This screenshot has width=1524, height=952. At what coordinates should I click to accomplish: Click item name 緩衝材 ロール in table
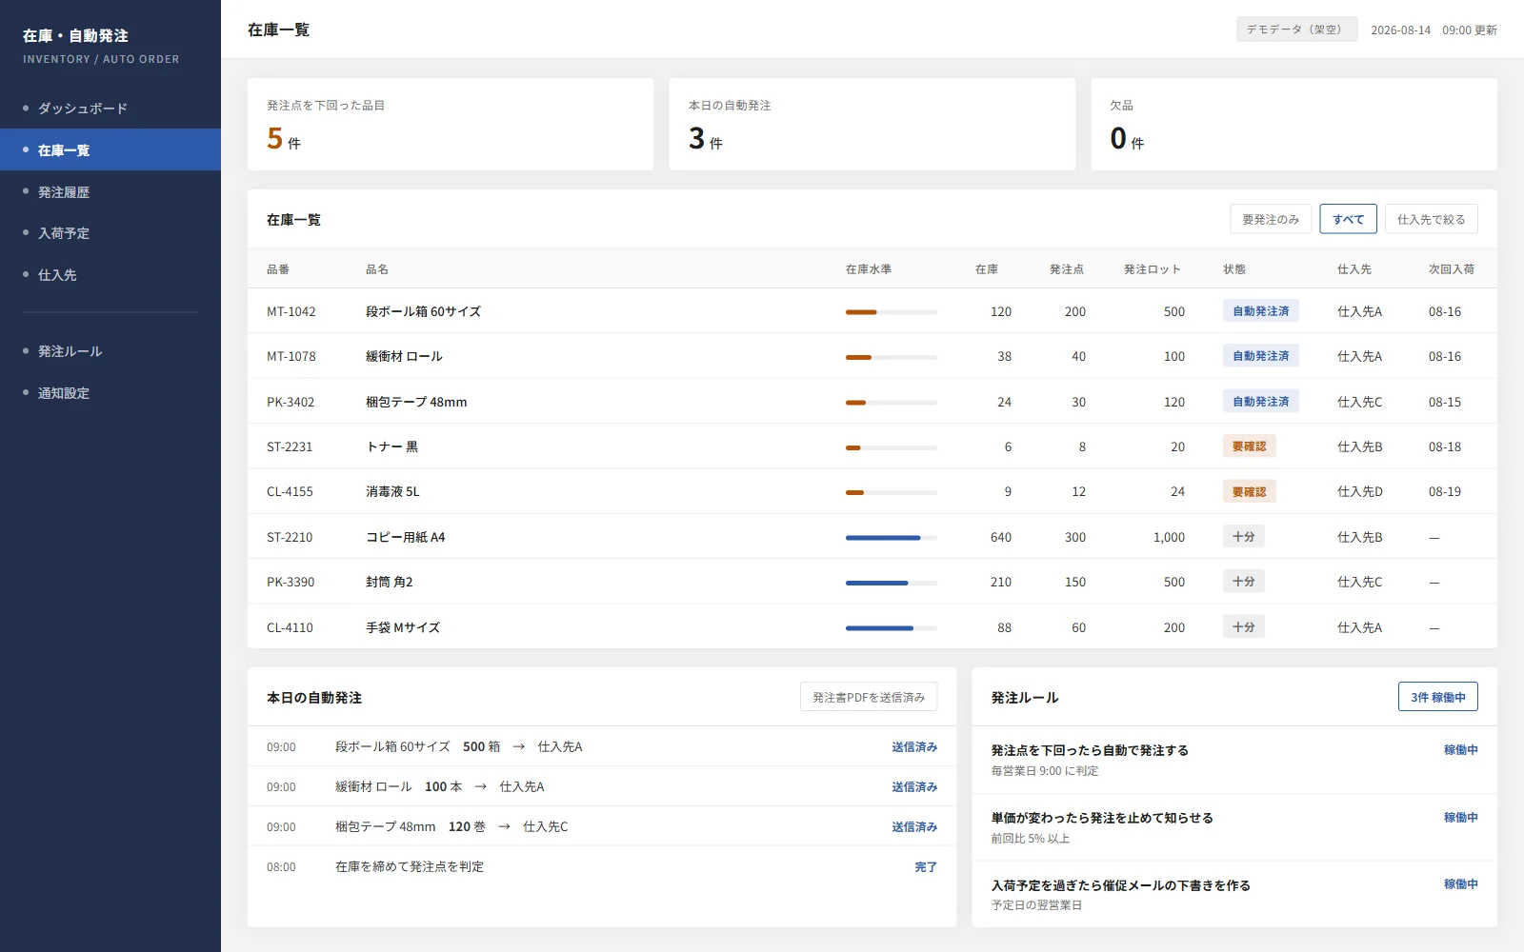[x=404, y=356]
